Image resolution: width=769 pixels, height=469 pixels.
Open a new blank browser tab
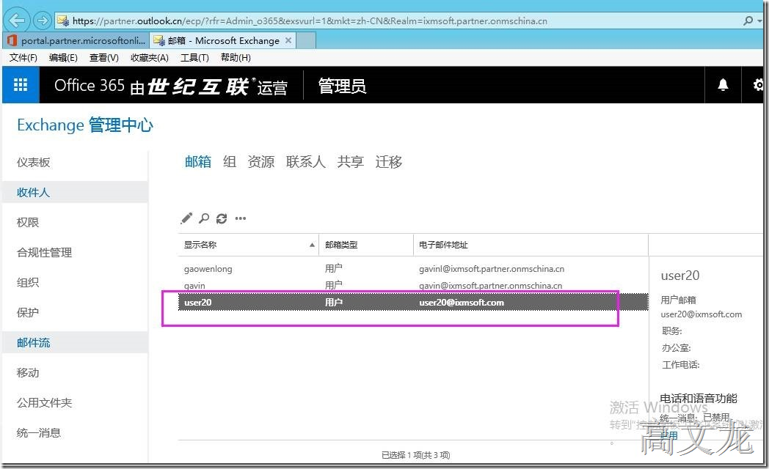(x=306, y=40)
